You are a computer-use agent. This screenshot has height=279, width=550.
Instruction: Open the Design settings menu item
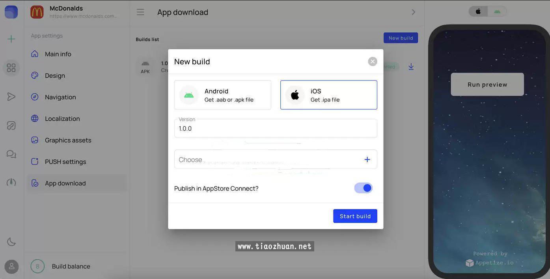point(55,75)
